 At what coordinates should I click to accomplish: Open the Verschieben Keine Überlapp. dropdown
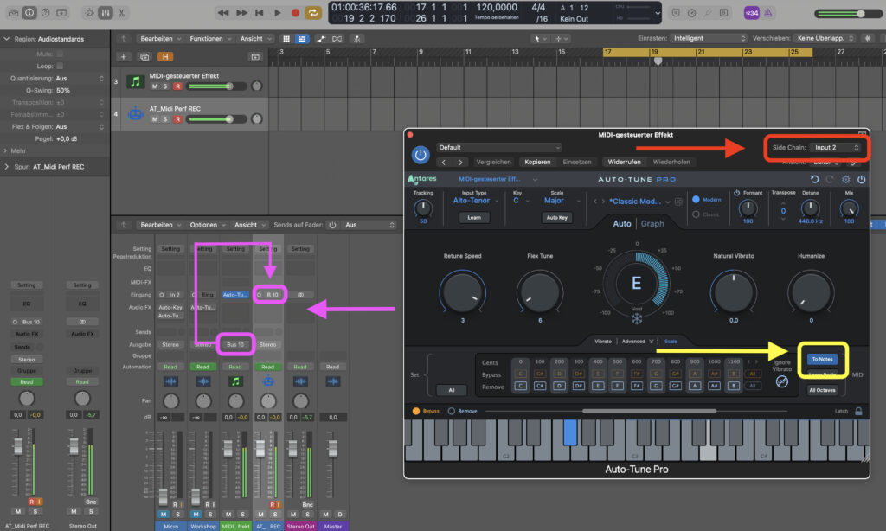(825, 38)
